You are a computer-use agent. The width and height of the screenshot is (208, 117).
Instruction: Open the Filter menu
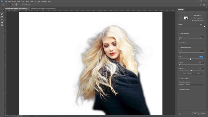[x=32, y=1]
